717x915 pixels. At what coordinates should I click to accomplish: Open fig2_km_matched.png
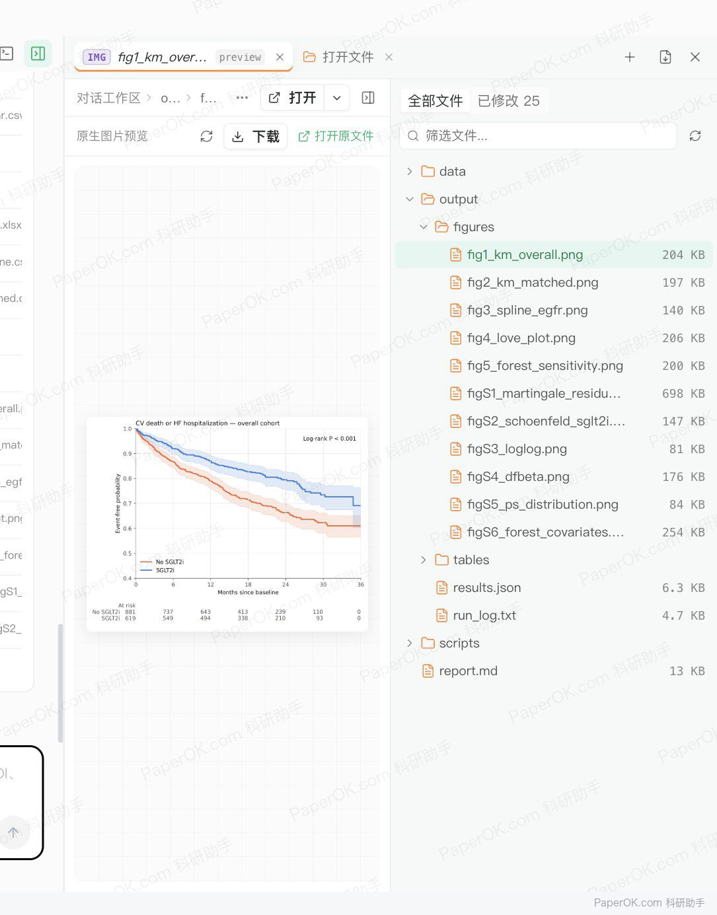coord(554,282)
